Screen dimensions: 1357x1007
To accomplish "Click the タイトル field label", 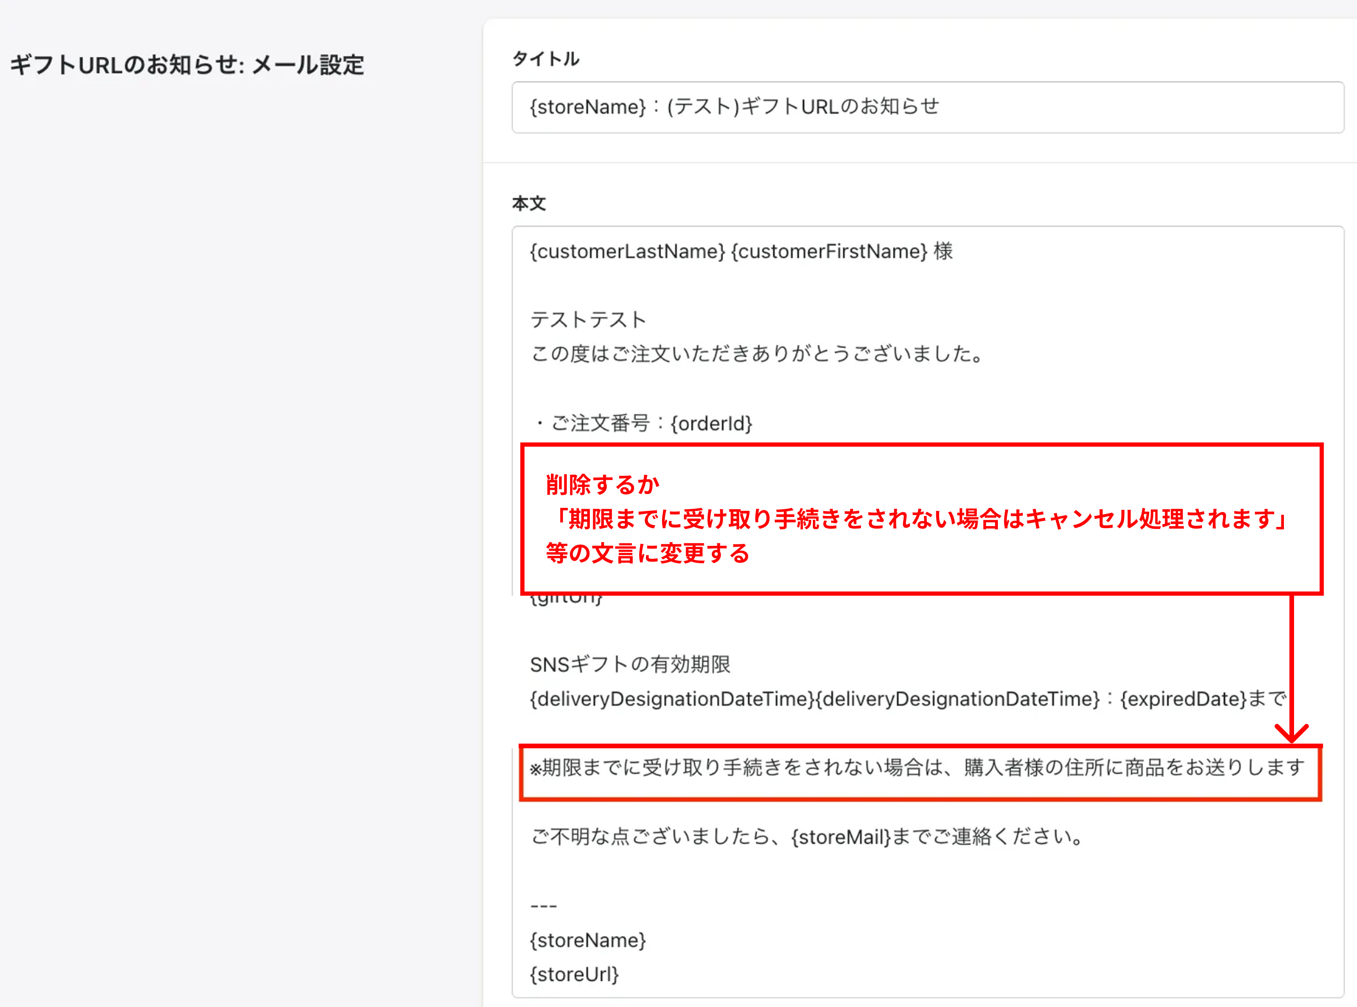I will pos(545,59).
